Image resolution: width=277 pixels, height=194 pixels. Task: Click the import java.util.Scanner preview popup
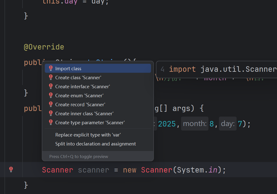click(x=217, y=69)
